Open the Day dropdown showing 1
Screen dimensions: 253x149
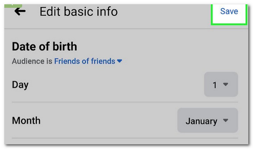pos(221,84)
